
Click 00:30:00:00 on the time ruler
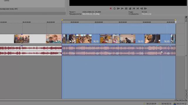[99, 22]
